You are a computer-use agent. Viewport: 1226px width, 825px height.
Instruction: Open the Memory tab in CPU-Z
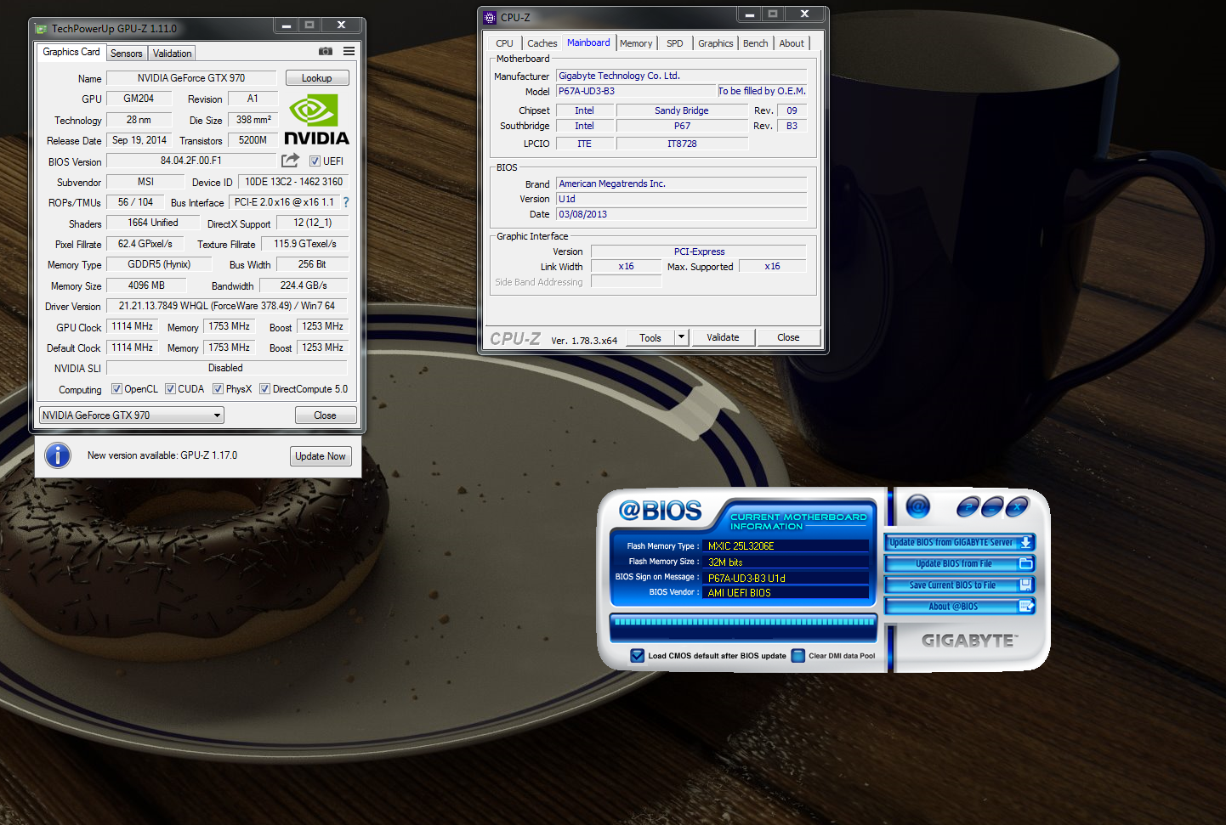click(636, 43)
